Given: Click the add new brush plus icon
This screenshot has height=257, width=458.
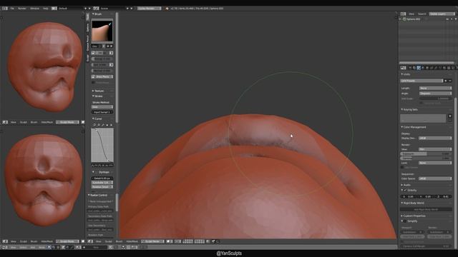Looking at the screenshot, I should click(108, 46).
